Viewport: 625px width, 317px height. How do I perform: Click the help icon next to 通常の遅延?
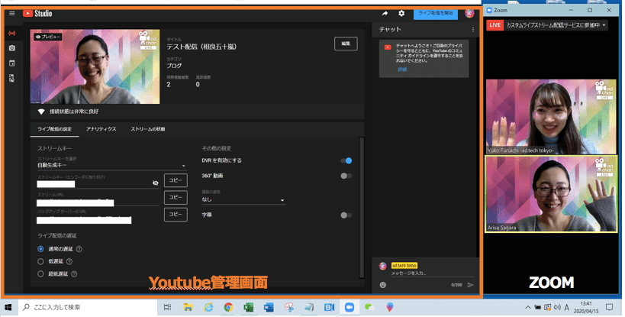coord(79,249)
